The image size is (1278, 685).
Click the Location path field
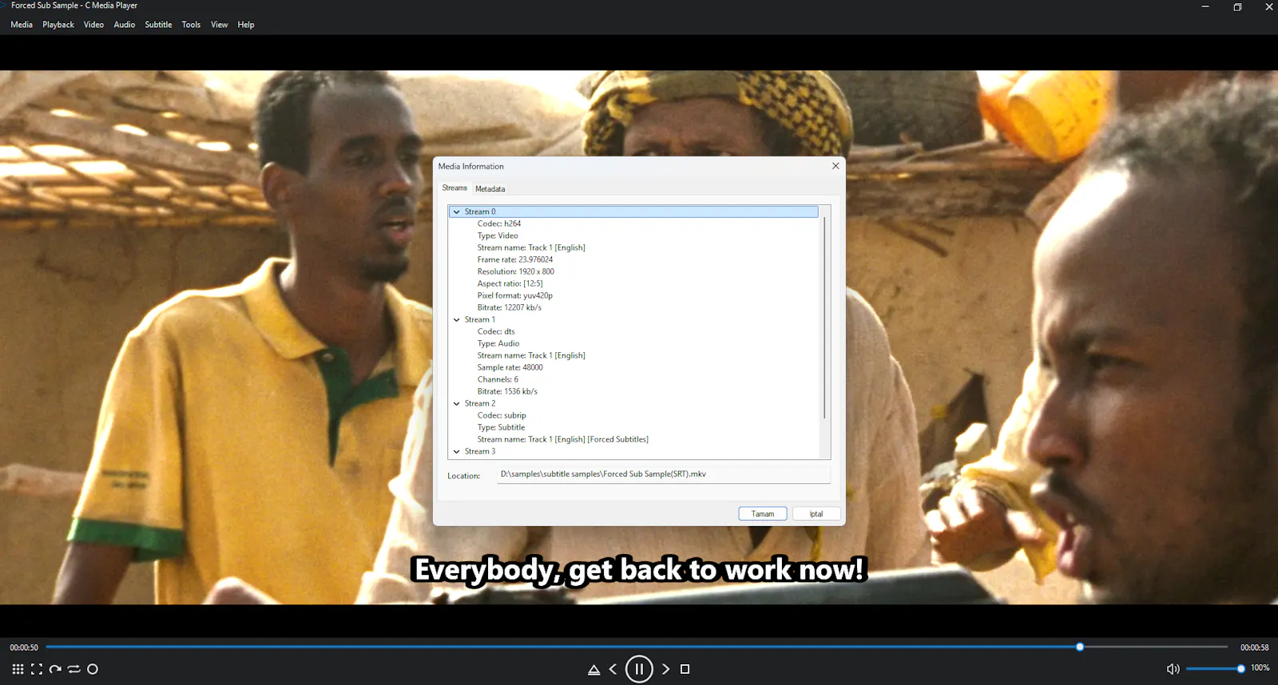point(664,474)
